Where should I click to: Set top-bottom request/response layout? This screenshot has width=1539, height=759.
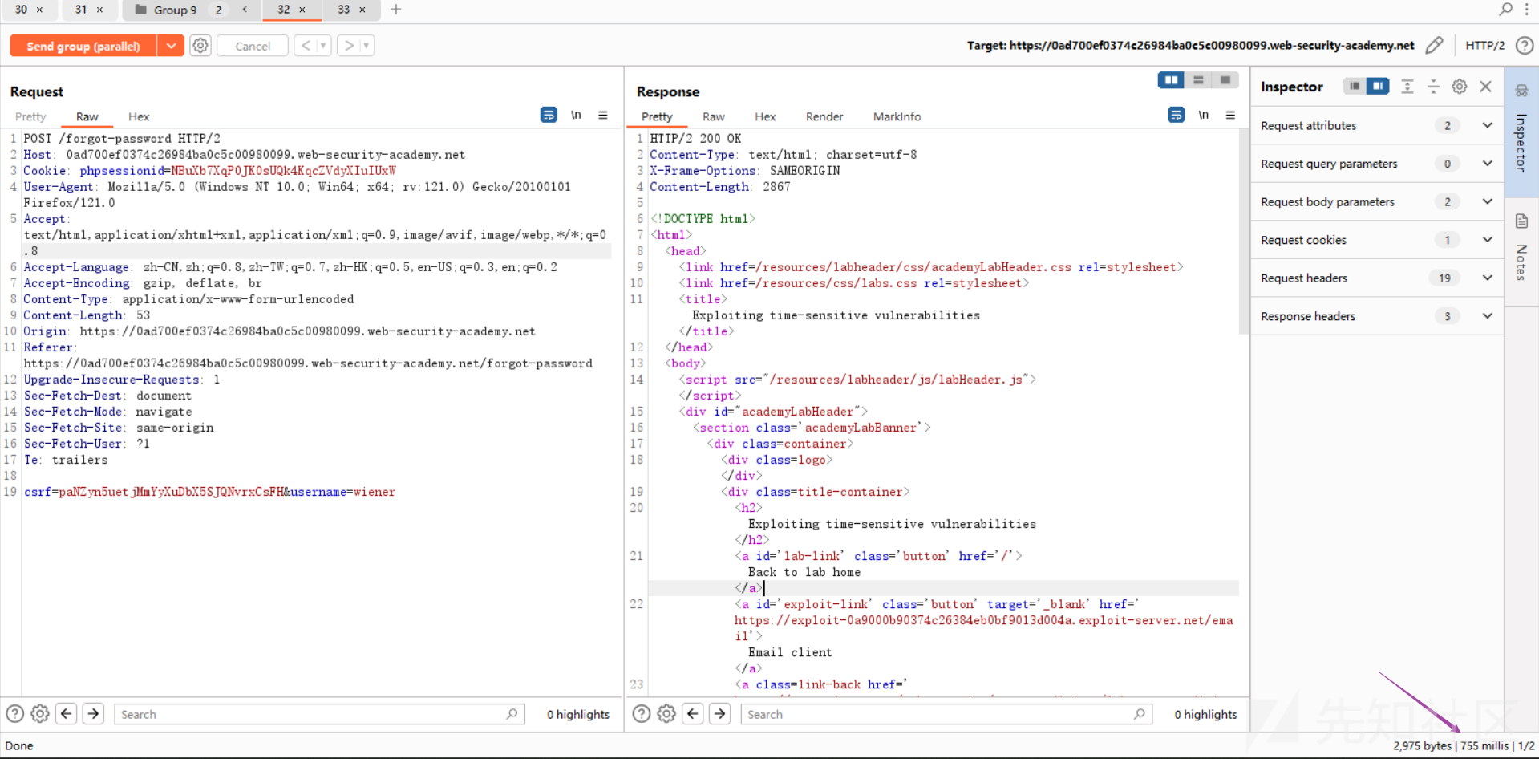coord(1198,79)
